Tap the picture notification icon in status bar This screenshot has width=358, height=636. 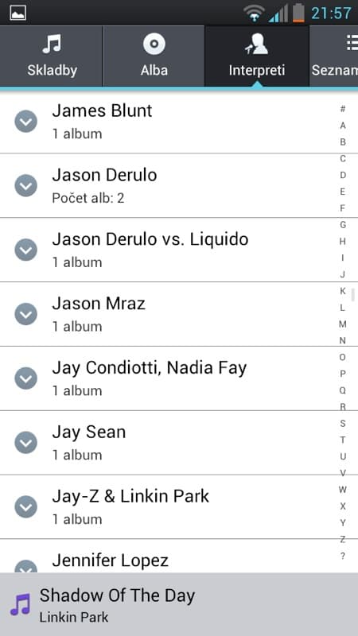click(x=18, y=13)
